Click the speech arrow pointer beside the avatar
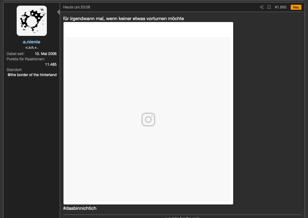 click(58, 12)
